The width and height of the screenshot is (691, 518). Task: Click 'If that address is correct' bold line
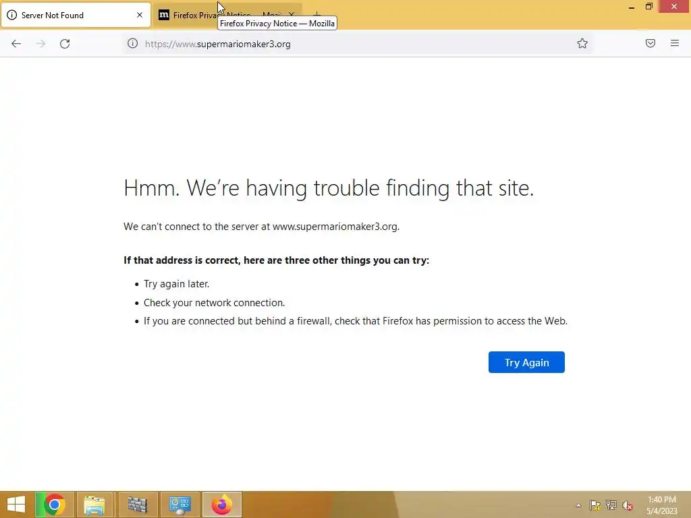[x=276, y=260]
